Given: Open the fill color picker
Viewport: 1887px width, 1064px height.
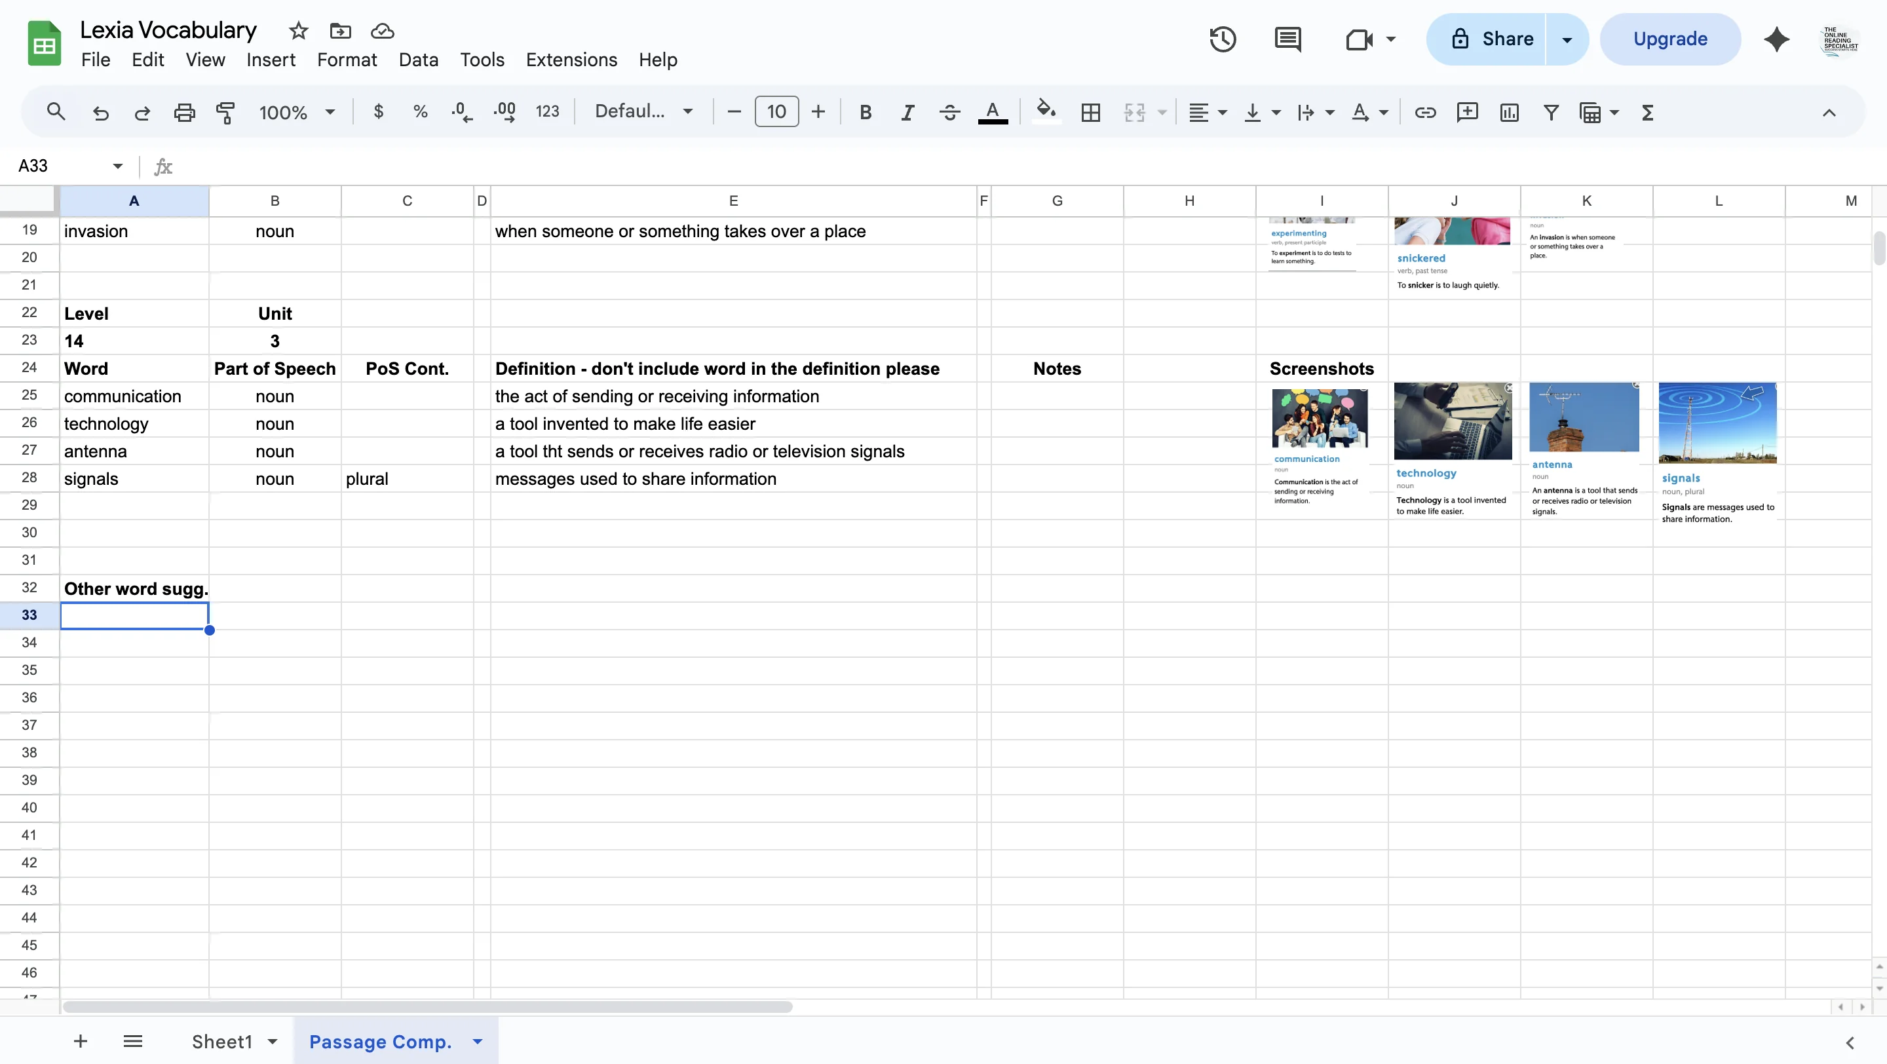Looking at the screenshot, I should coord(1045,111).
